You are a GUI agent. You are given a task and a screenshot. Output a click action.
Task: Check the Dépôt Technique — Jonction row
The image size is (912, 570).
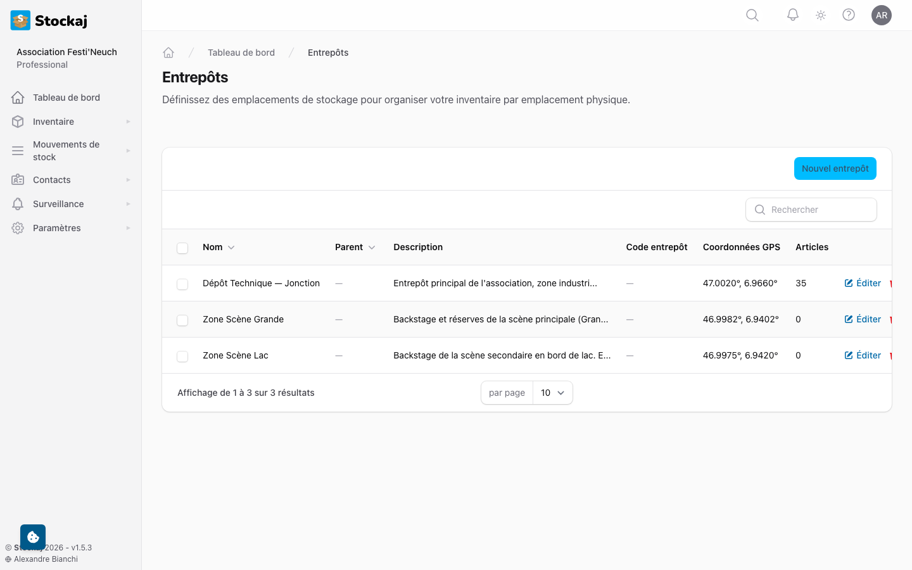tap(182, 284)
